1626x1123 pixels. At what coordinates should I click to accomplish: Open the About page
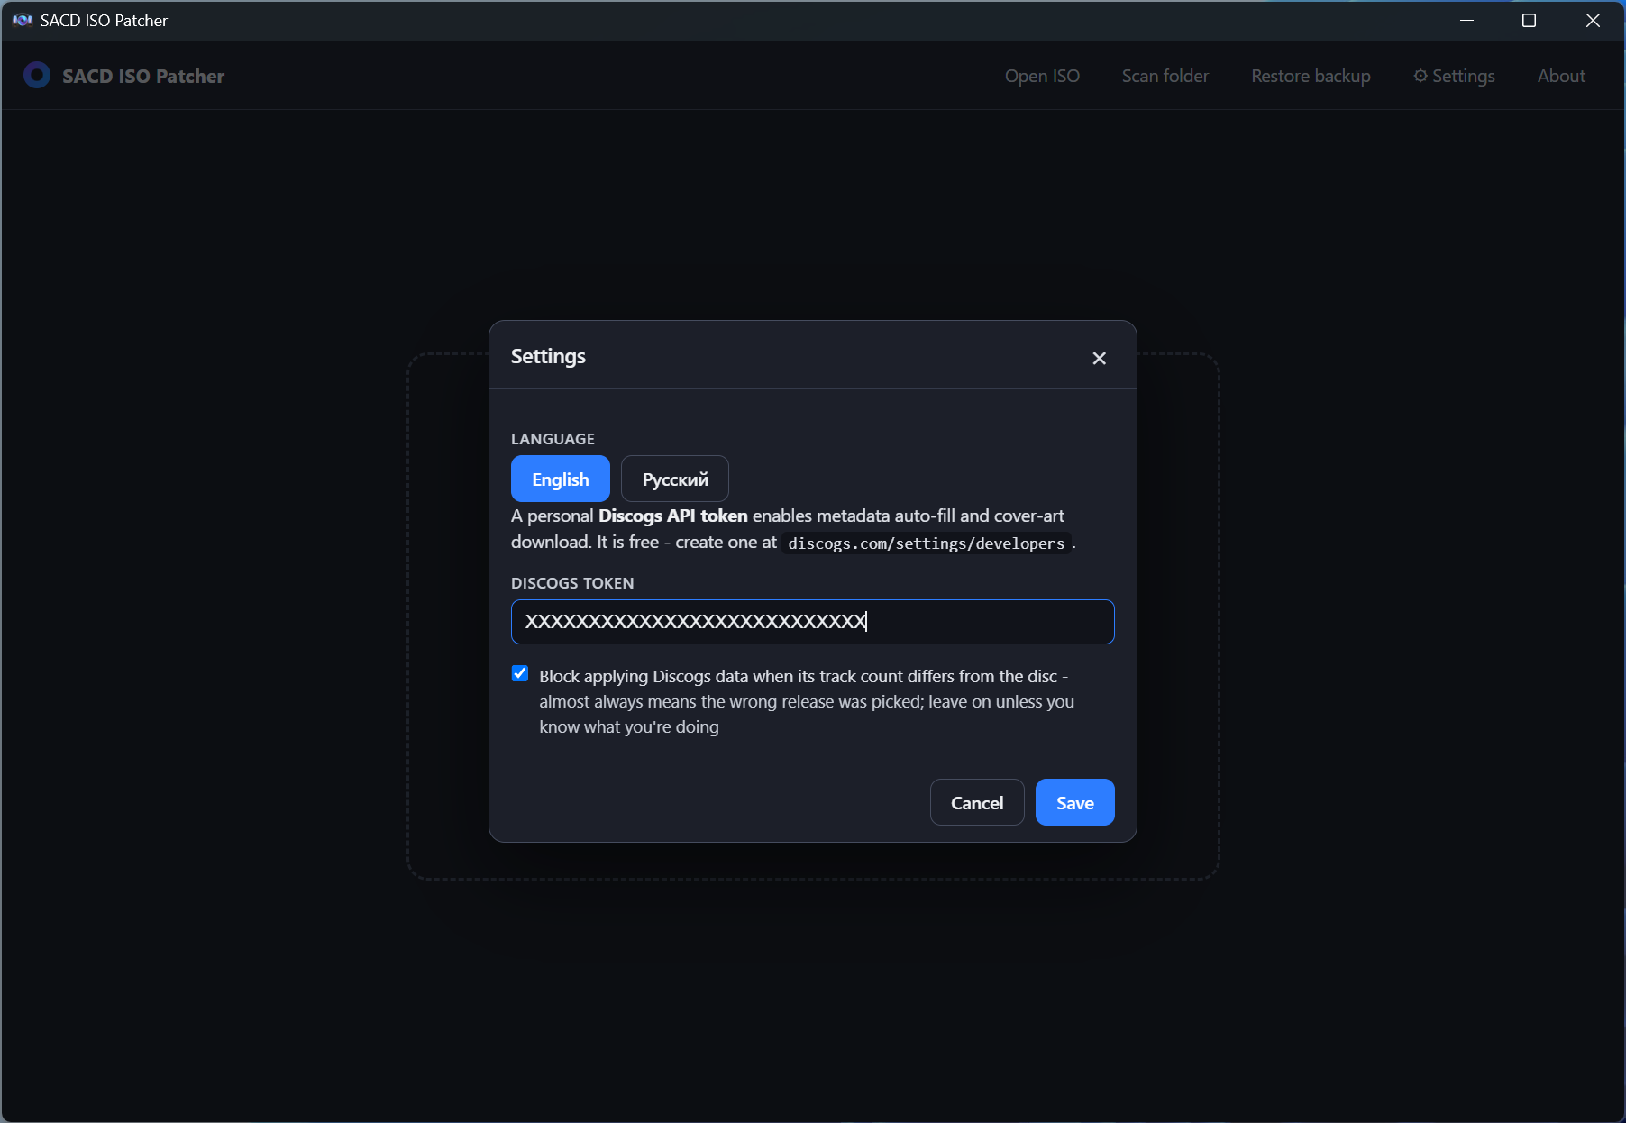click(1561, 76)
